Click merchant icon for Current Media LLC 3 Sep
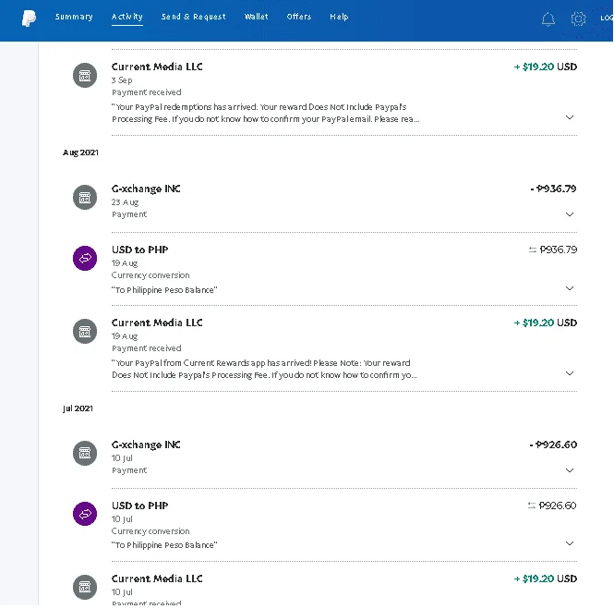 point(85,75)
